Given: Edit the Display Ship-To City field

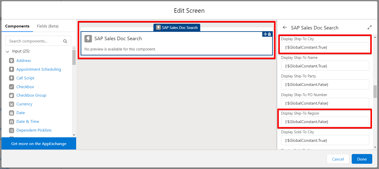Looking at the screenshot, I should 325,47.
